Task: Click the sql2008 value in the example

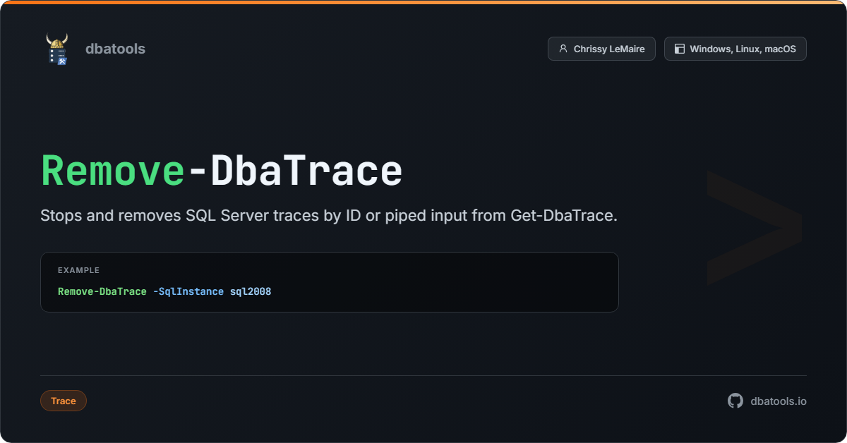Action: (251, 291)
